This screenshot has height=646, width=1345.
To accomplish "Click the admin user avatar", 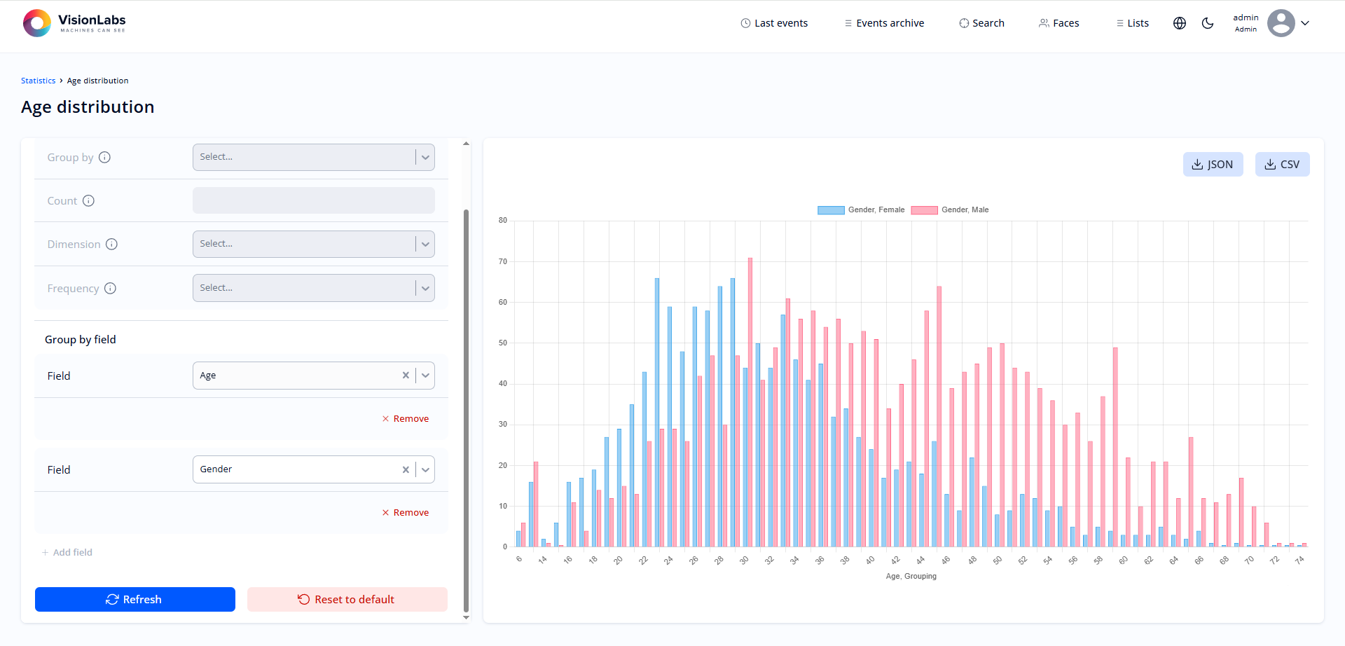I will click(1281, 23).
